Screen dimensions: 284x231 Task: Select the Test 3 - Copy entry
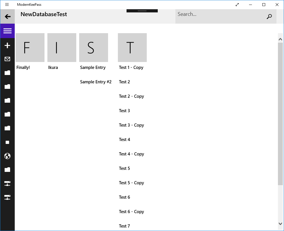(x=131, y=125)
